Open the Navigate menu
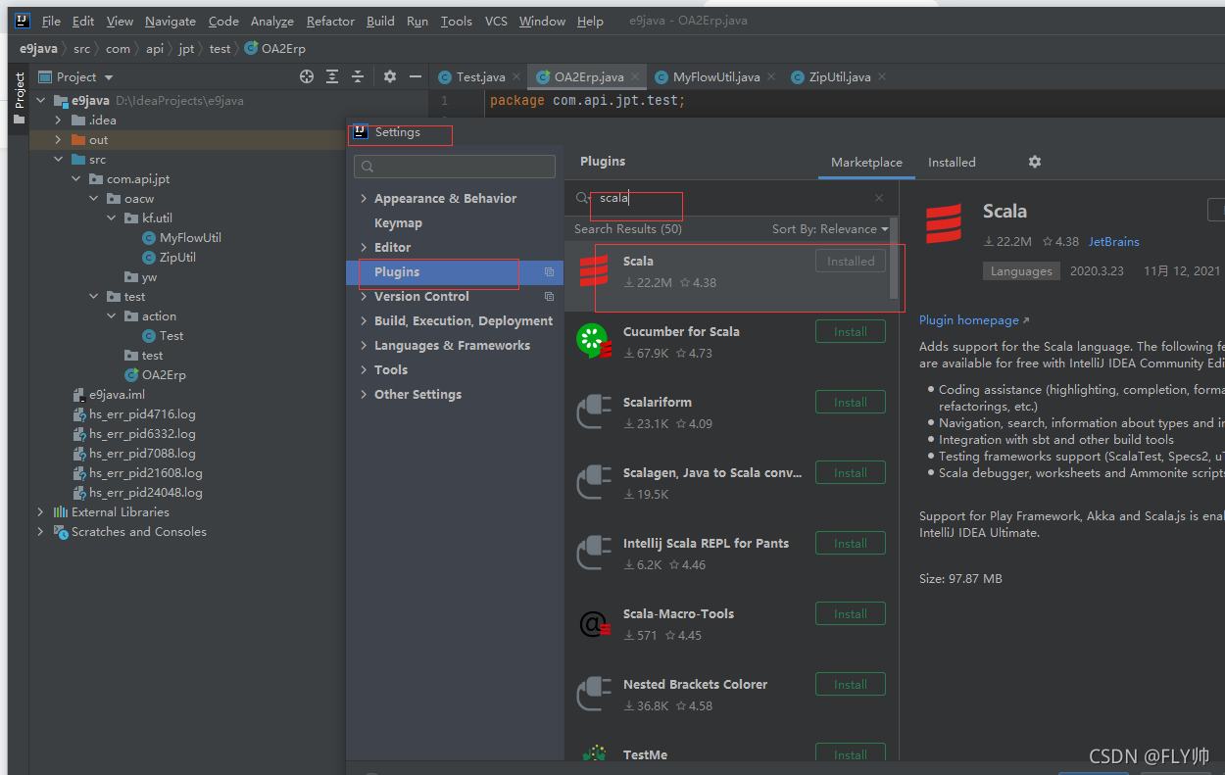 point(171,21)
